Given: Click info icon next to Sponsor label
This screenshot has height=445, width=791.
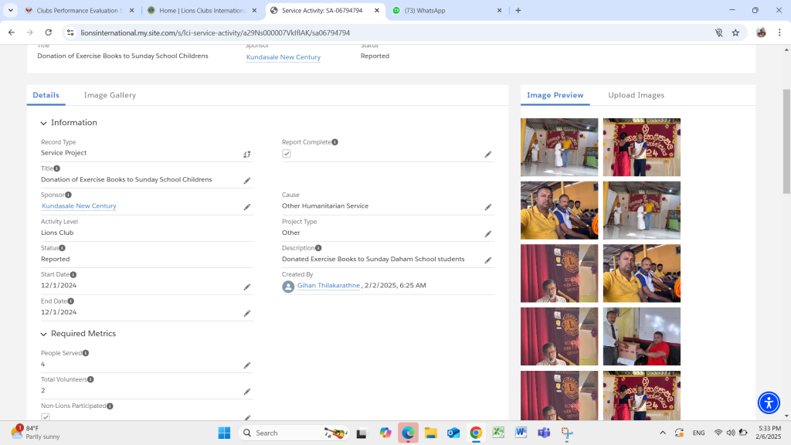Looking at the screenshot, I should [x=68, y=195].
